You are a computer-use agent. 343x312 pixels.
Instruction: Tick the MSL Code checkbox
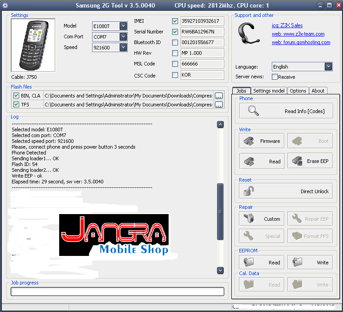tap(175, 64)
